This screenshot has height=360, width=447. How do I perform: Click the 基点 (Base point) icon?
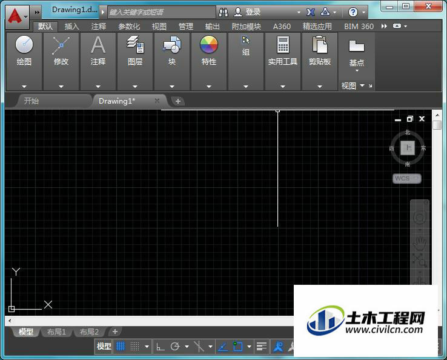pyautogui.click(x=356, y=45)
